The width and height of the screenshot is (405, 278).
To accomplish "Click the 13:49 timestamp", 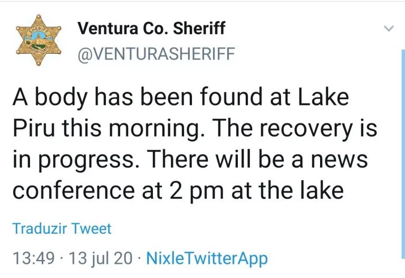I will (x=34, y=258).
